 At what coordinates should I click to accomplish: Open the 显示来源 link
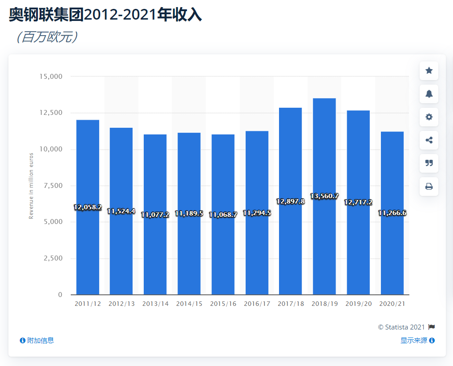414,341
